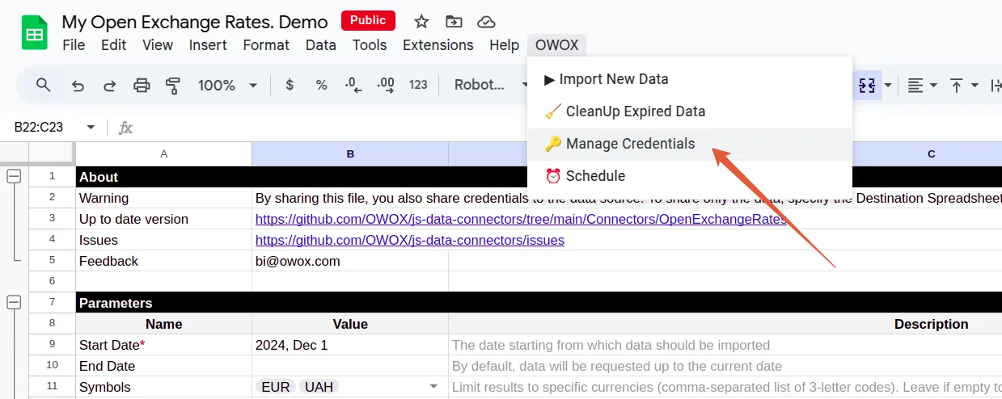The height and width of the screenshot is (399, 1002).
Task: Apply percent format icon
Action: coord(321,85)
